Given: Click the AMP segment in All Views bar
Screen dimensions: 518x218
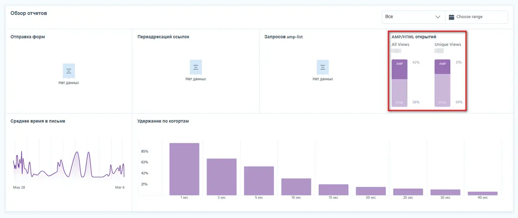Looking at the screenshot, I should pos(399,70).
